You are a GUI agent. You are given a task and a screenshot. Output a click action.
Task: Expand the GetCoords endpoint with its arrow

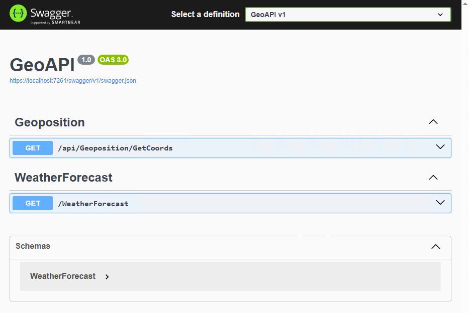coord(440,147)
